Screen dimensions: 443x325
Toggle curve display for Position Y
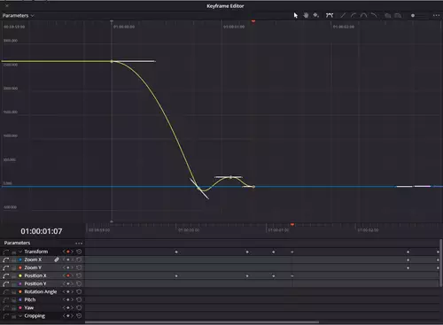[x=6, y=284]
